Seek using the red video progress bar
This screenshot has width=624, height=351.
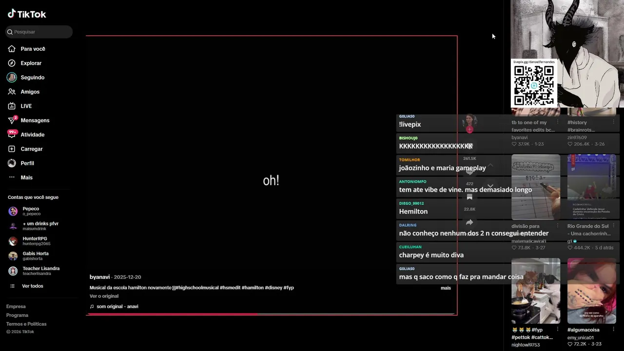[x=271, y=314]
